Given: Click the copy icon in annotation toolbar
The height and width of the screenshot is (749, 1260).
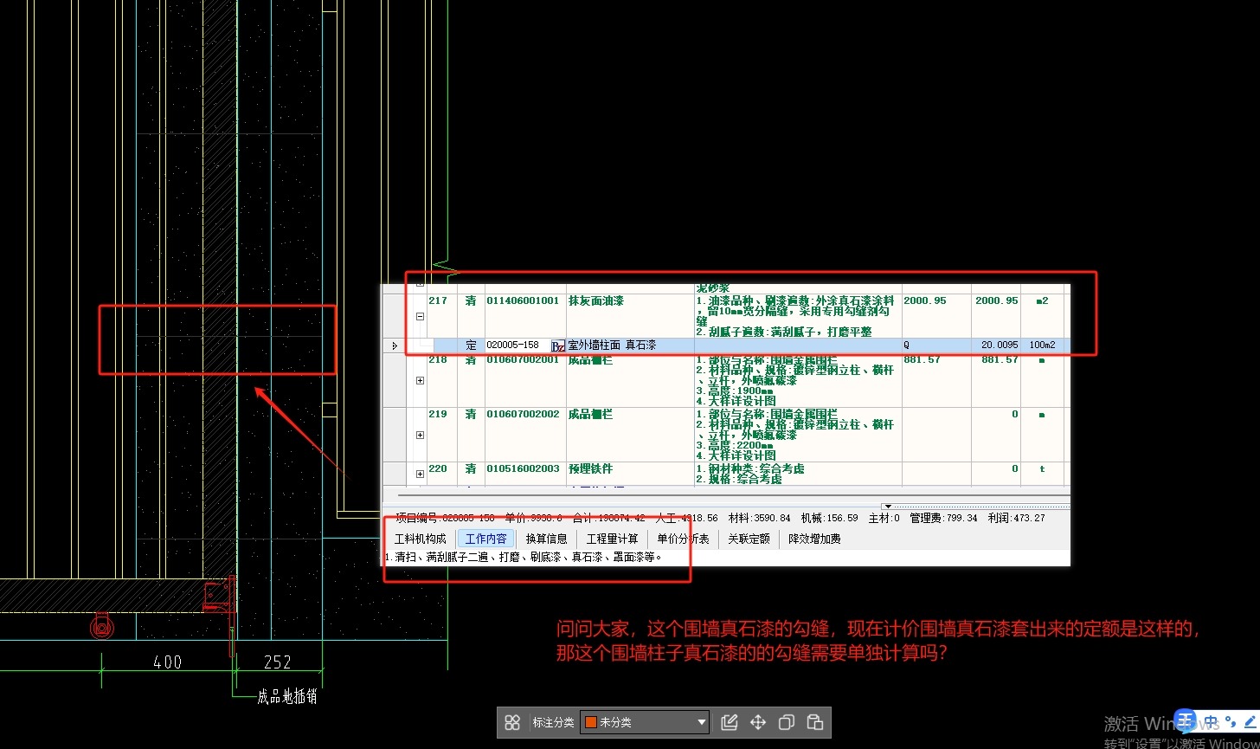Looking at the screenshot, I should [x=786, y=722].
